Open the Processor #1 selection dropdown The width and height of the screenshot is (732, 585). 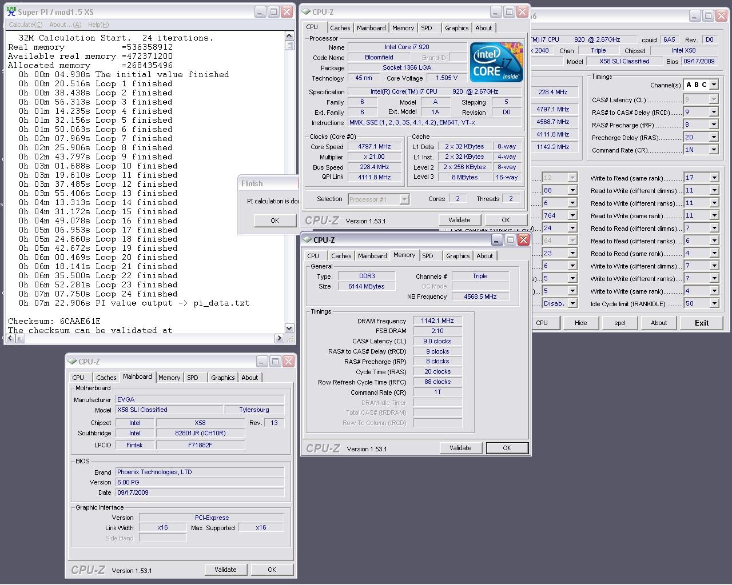[x=404, y=199]
